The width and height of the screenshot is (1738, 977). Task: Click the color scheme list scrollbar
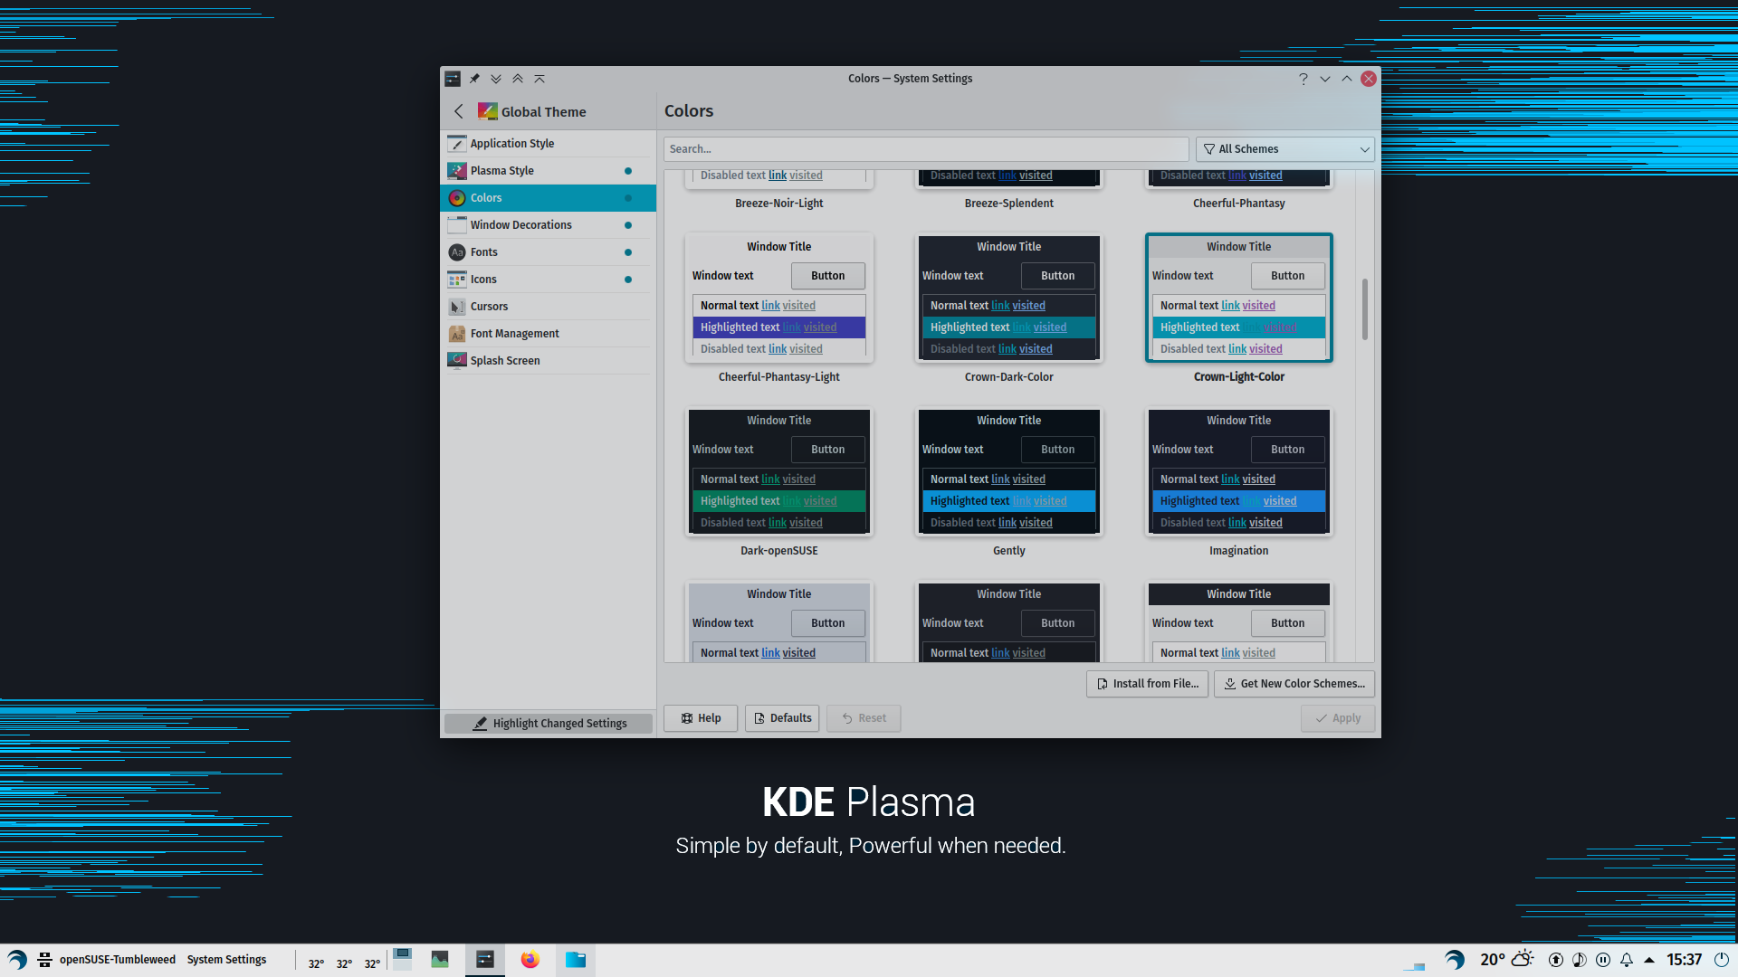coord(1365,309)
